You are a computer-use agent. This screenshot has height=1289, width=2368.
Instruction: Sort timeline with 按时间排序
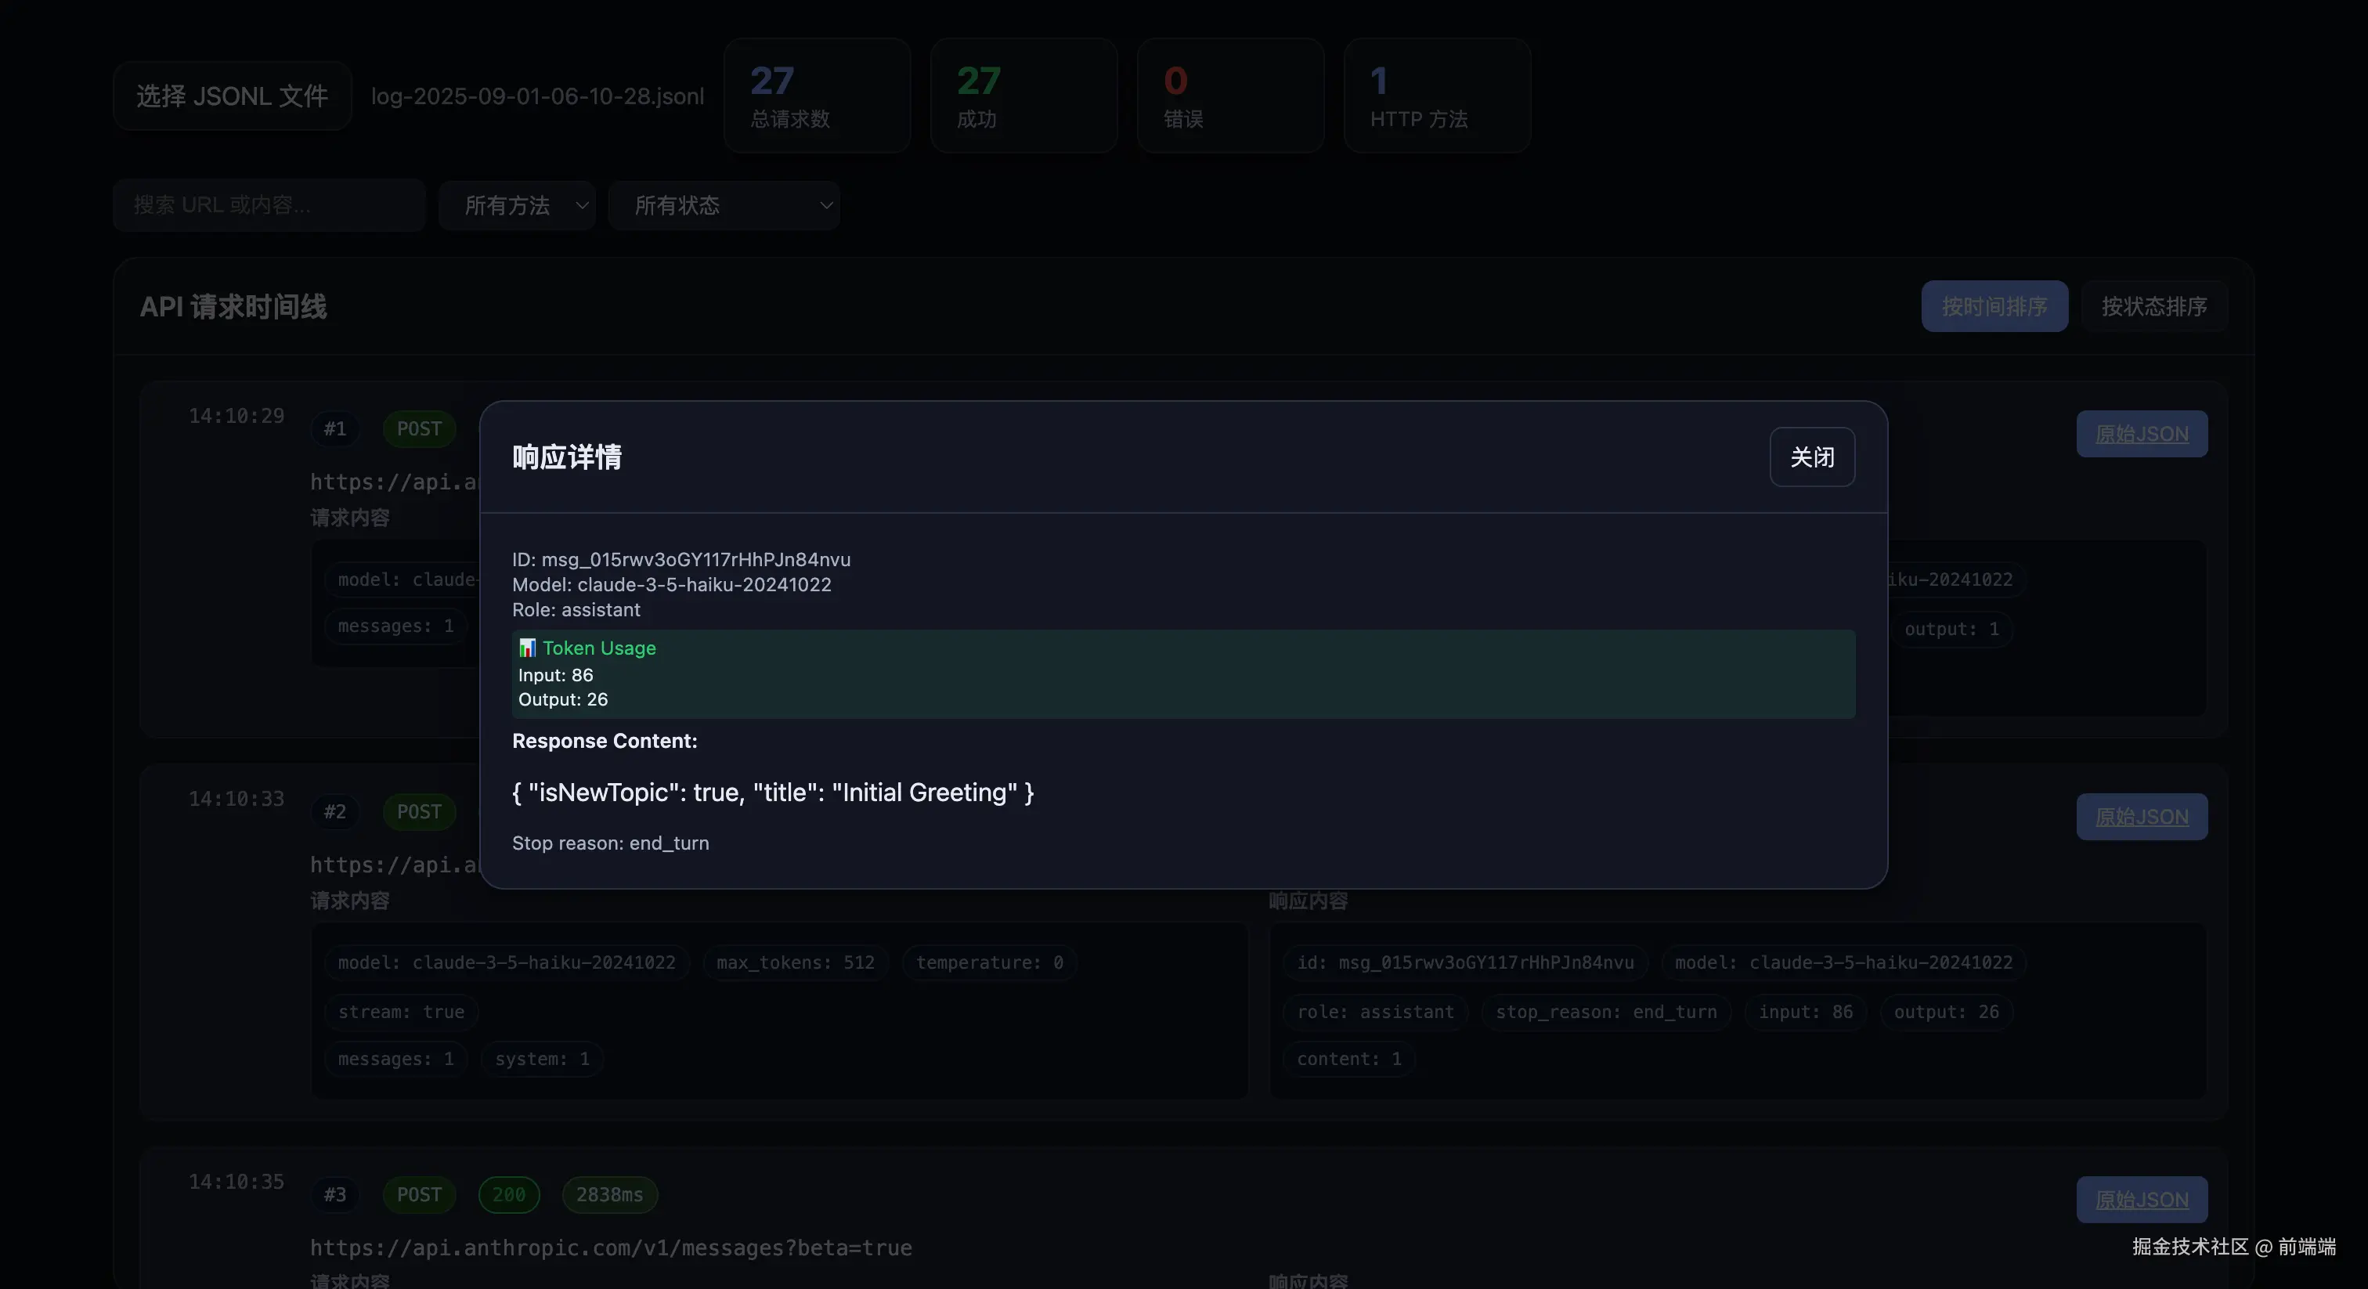coord(1994,306)
